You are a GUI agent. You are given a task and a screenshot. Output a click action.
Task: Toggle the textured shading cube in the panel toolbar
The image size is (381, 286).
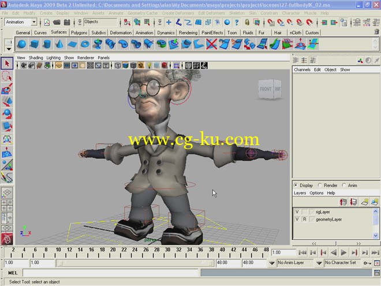[x=141, y=65]
